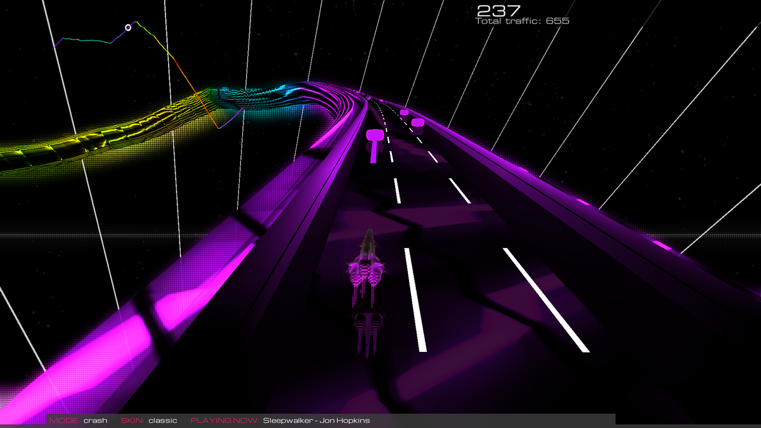
Task: Click the white circle marker on the song graph
Action: point(128,27)
